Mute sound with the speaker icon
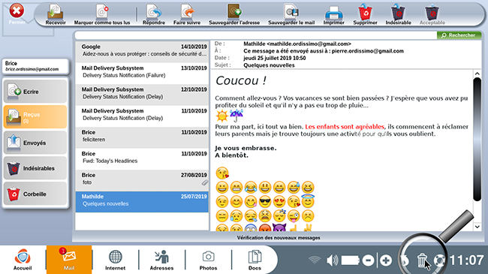This screenshot has height=274, width=488. (332, 260)
